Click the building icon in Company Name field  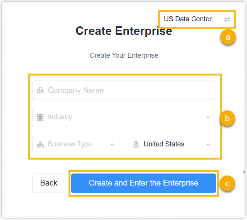click(40, 90)
